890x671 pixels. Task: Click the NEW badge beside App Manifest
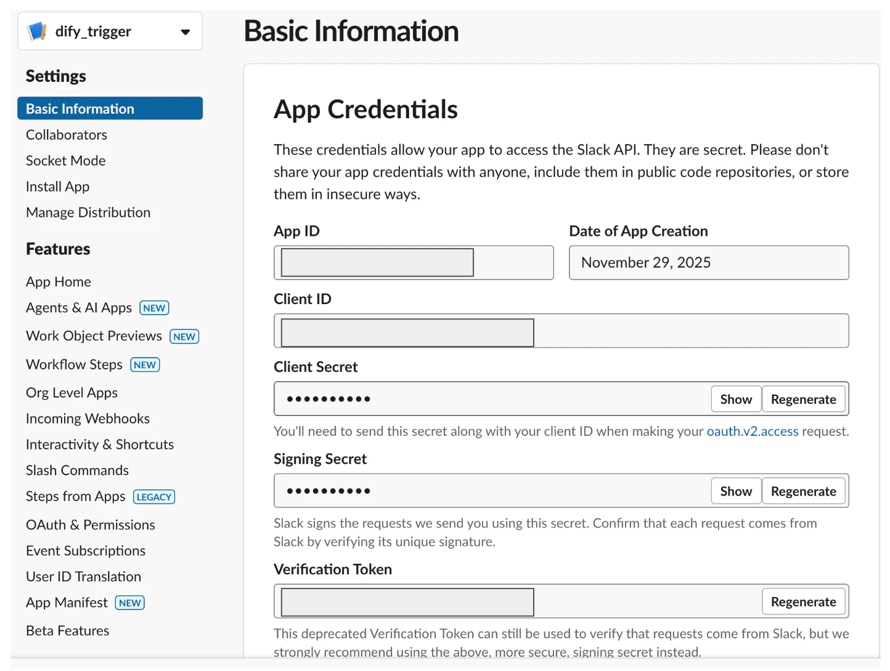coord(130,603)
